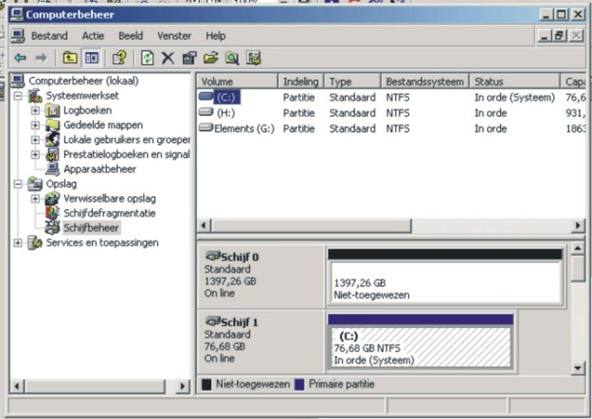Image resolution: width=592 pixels, height=419 pixels.
Task: Expand the Gedeelde mappen node
Action: pos(35,125)
